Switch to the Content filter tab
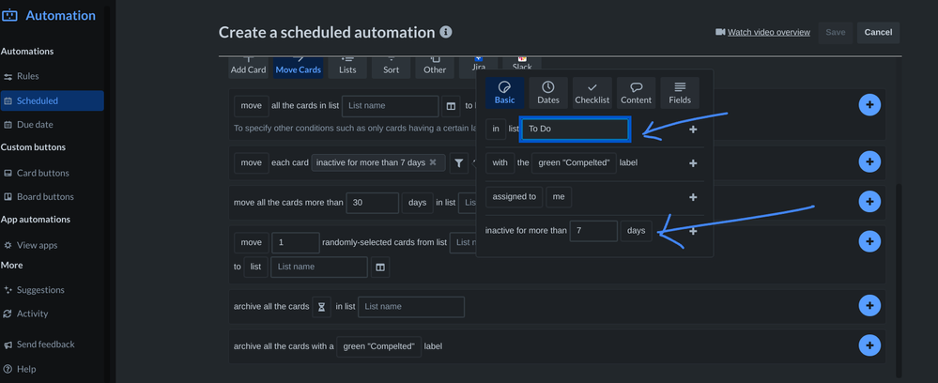This screenshot has height=383, width=938. pyautogui.click(x=636, y=93)
